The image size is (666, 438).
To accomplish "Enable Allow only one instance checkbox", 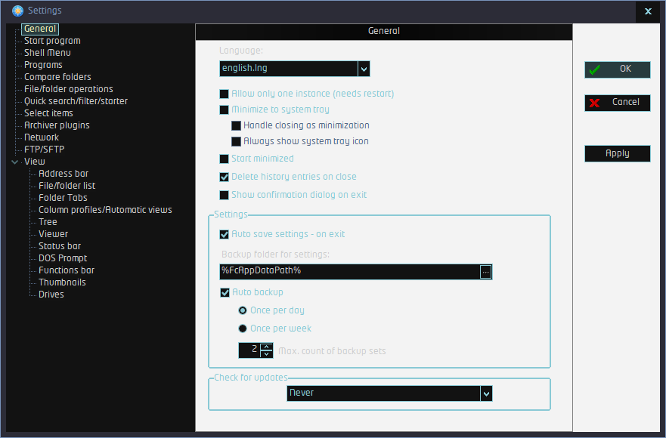I will tap(224, 94).
